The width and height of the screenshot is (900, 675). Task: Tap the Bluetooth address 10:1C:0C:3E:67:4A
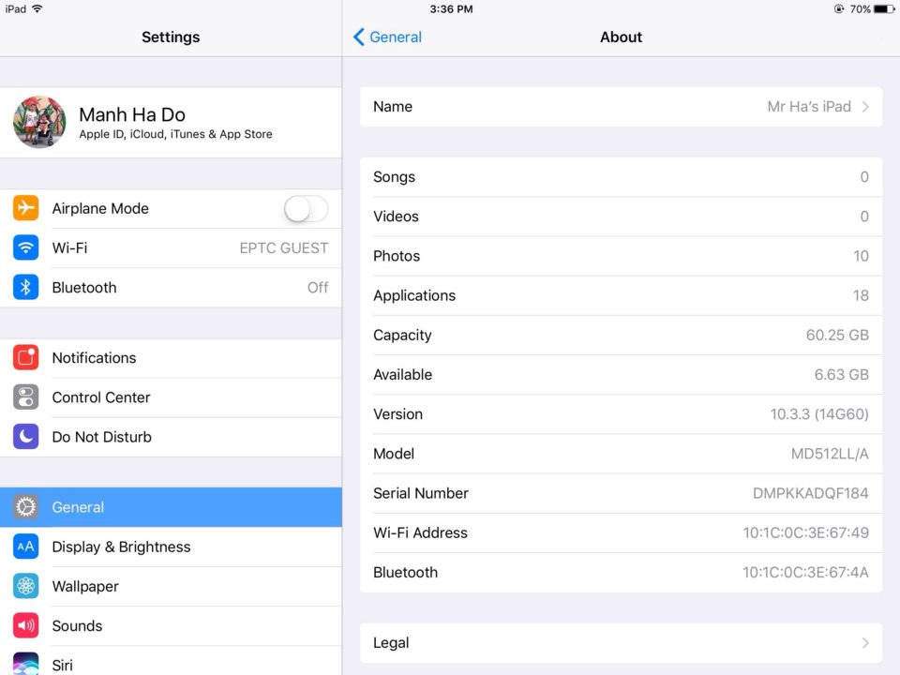[x=805, y=573]
